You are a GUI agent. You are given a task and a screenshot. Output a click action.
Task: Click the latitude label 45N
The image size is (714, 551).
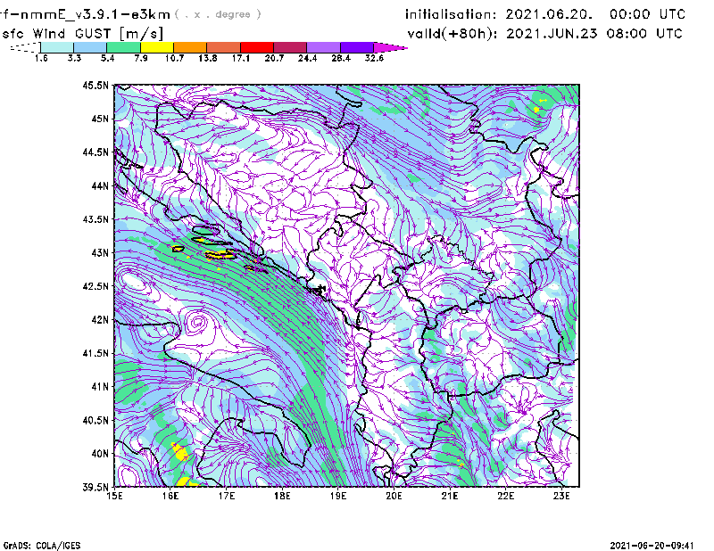100,119
